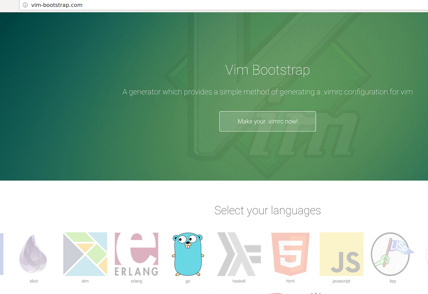
Task: Toggle the Lisp flag icon on
Action: click(x=392, y=254)
